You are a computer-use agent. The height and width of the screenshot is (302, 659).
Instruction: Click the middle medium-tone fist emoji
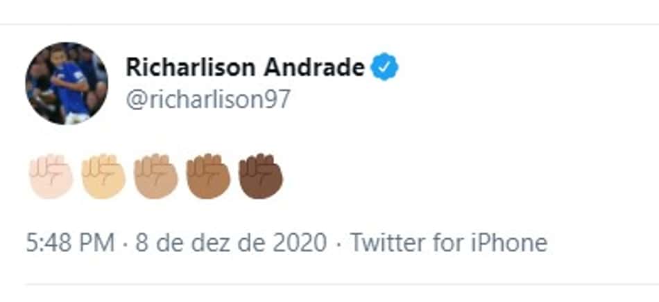coord(156,176)
